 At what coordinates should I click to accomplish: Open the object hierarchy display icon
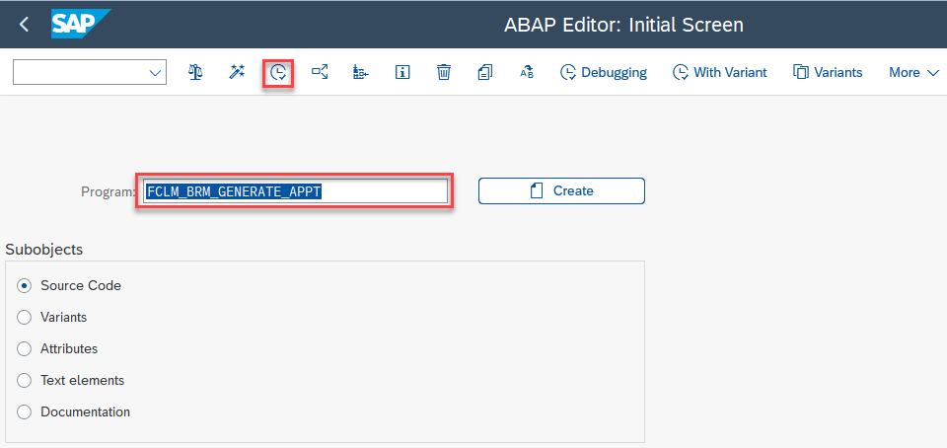coord(361,72)
